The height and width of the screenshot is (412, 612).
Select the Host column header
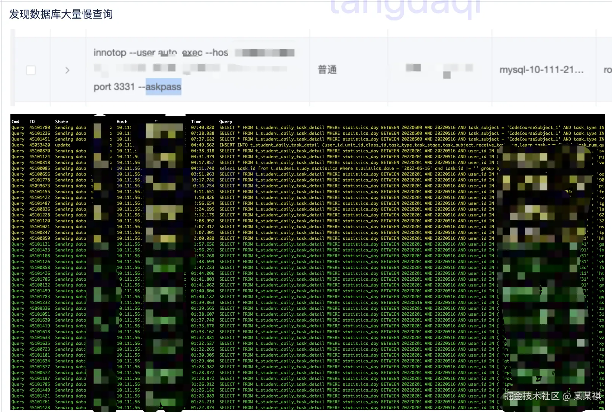point(122,122)
